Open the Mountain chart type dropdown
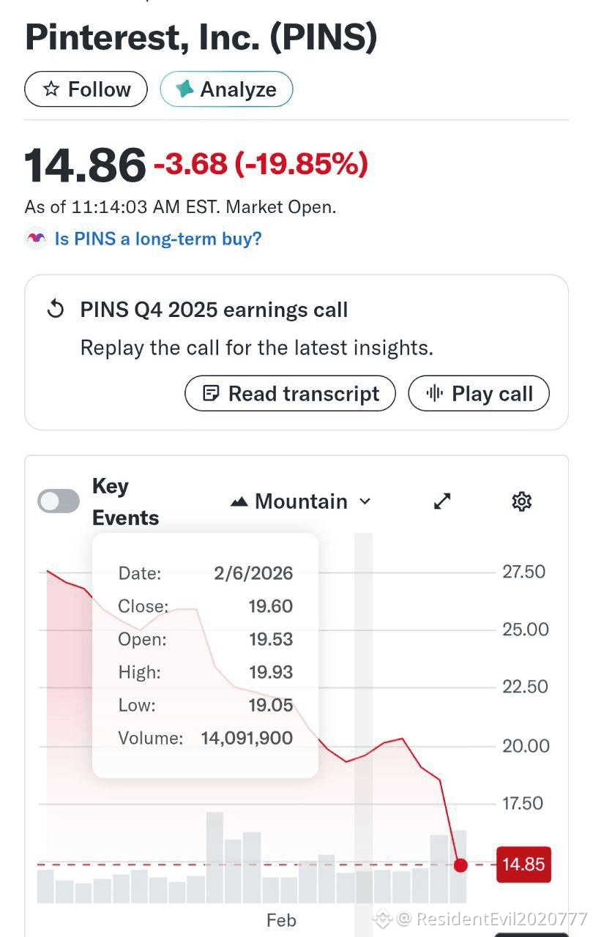This screenshot has height=937, width=593. 301,501
